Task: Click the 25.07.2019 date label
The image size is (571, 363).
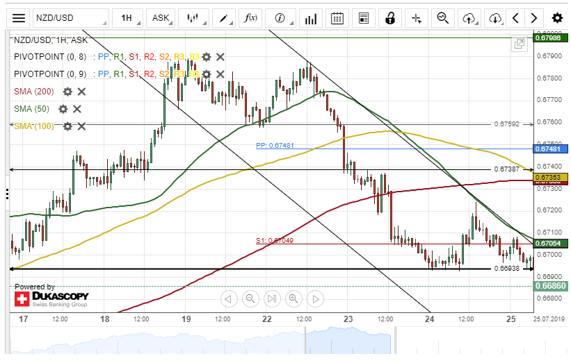Action: point(549,319)
